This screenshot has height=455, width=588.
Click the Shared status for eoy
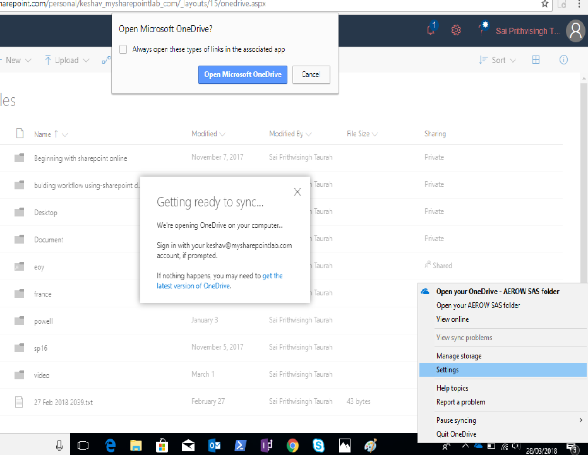pos(438,265)
